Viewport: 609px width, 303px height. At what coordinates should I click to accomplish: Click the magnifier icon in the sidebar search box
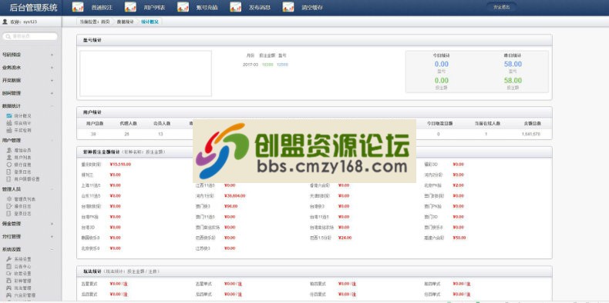click(x=8, y=36)
